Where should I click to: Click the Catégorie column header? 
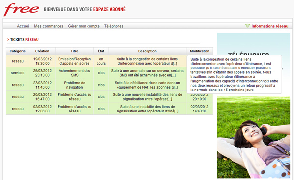tap(18, 51)
